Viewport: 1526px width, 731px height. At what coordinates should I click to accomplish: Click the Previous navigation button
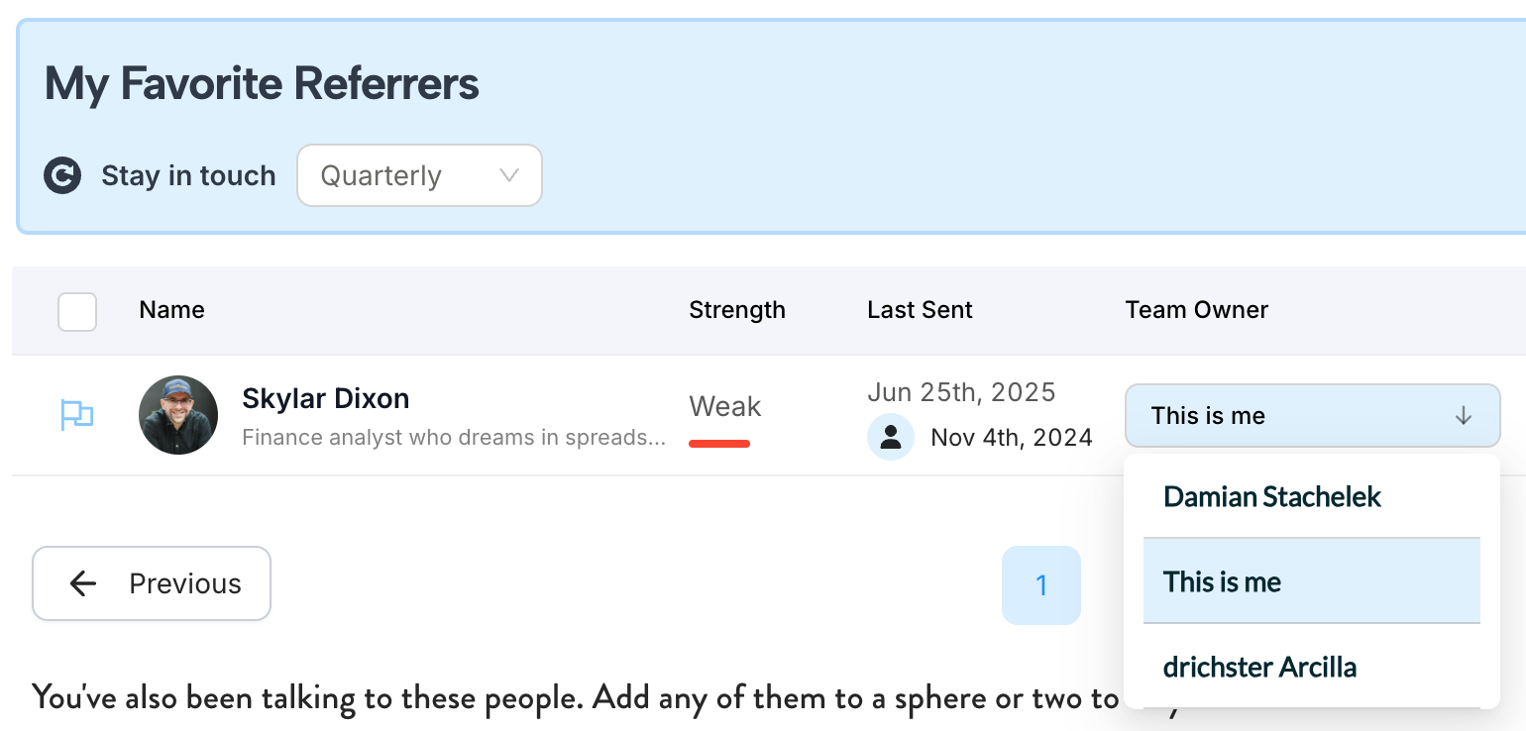(x=151, y=583)
